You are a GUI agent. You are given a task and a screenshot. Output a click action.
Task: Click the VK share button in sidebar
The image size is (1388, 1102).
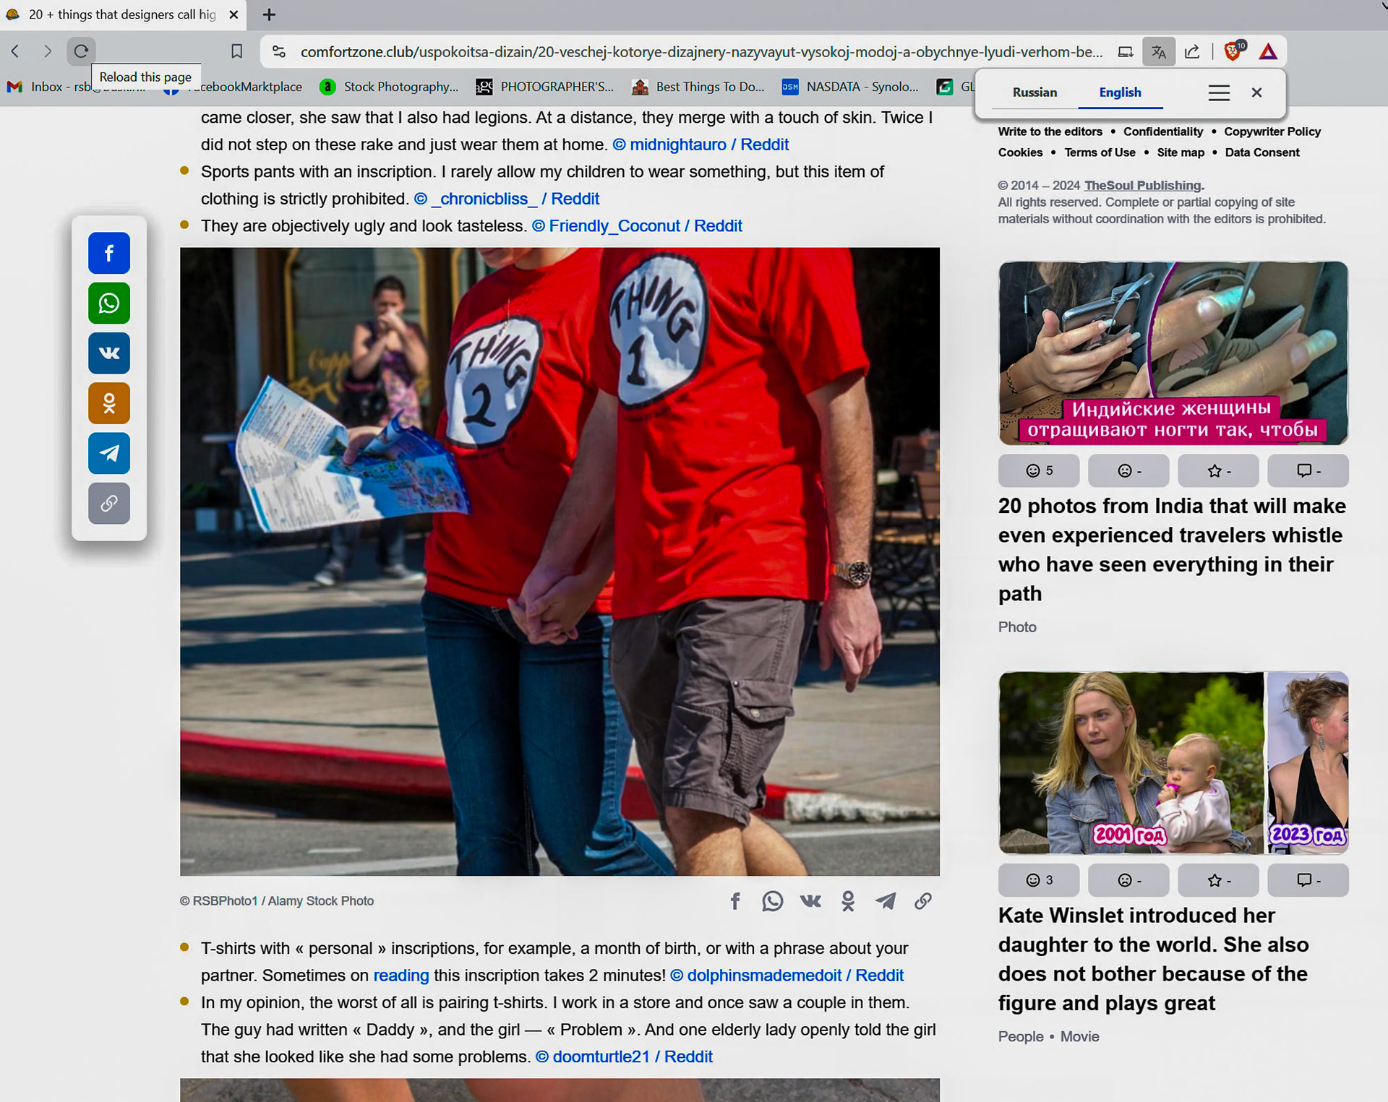click(109, 353)
